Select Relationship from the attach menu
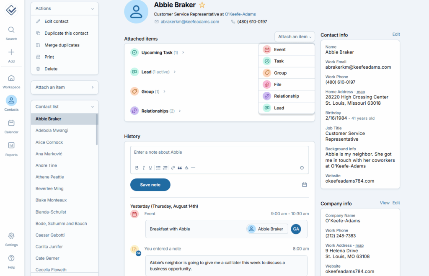Screen dimensions: 429x276 286,96
